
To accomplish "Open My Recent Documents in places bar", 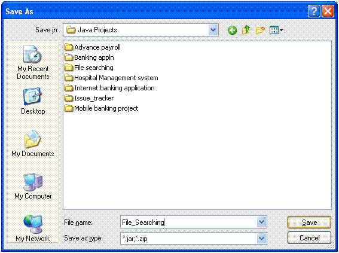I will click(x=33, y=62).
